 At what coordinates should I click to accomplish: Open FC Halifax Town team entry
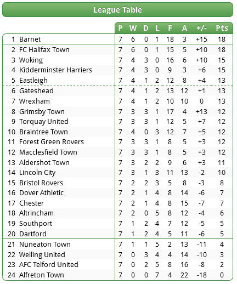click(x=44, y=49)
